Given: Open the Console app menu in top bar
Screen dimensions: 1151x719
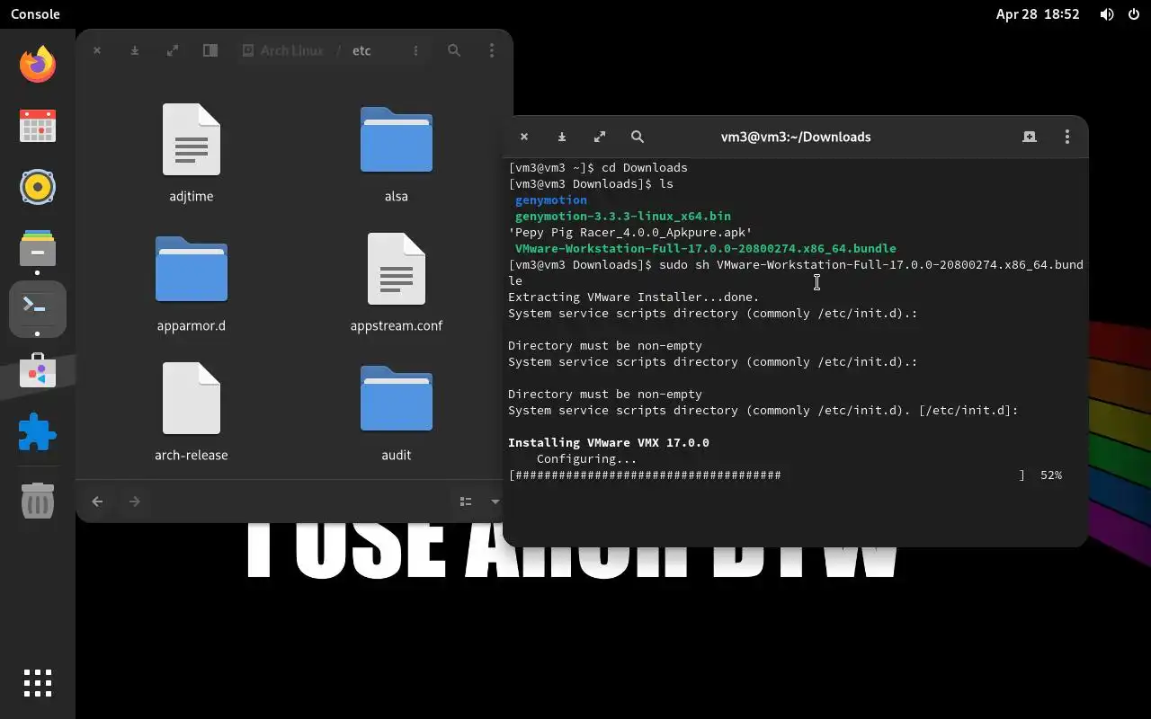Looking at the screenshot, I should point(35,14).
